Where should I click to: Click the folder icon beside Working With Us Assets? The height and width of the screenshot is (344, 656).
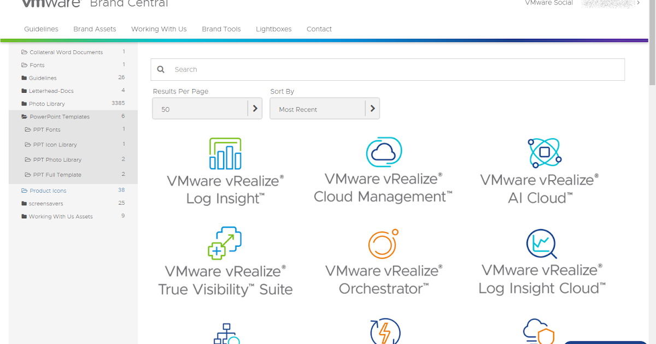24,216
